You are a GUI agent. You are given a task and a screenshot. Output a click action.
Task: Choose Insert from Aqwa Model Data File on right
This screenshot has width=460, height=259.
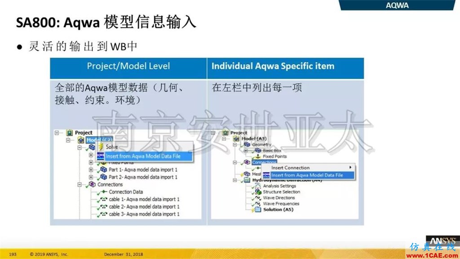[x=308, y=175]
